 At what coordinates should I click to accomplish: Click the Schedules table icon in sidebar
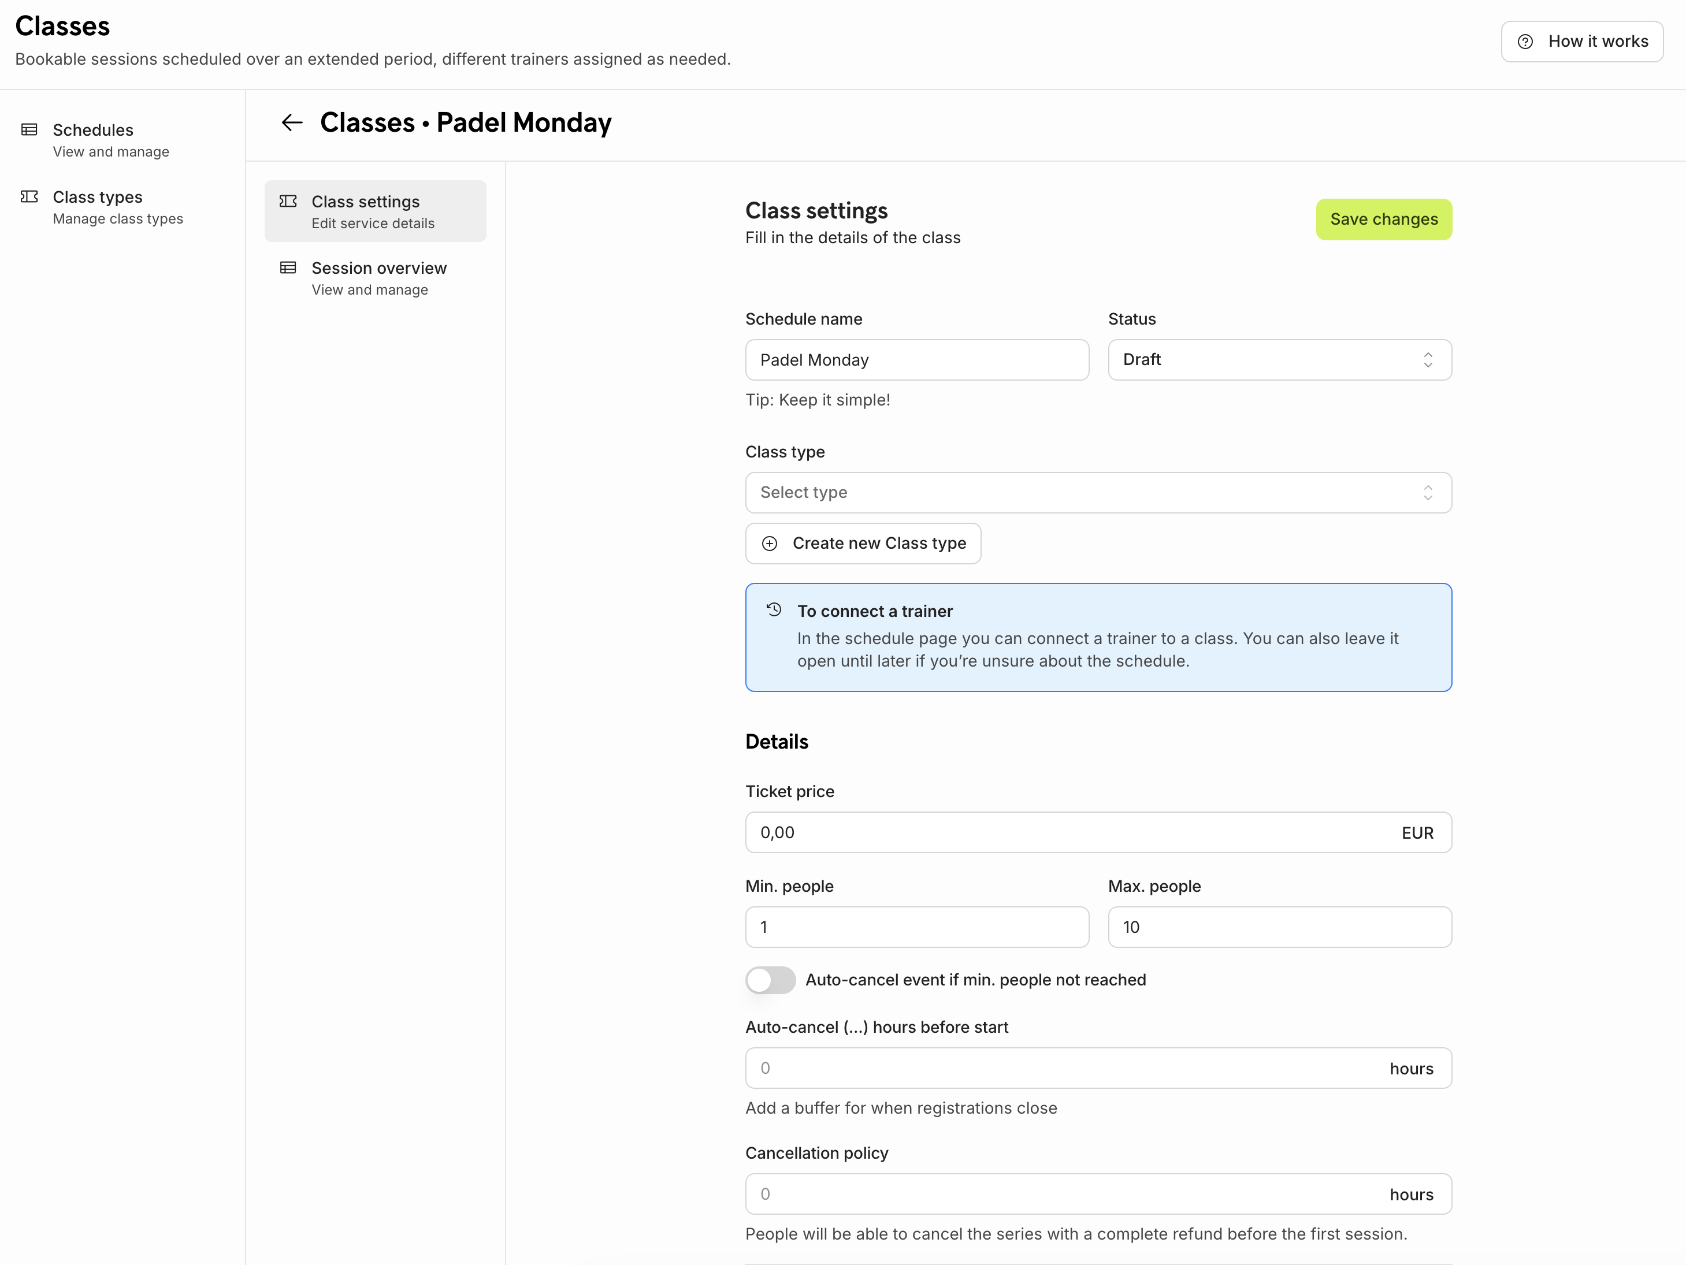point(29,129)
